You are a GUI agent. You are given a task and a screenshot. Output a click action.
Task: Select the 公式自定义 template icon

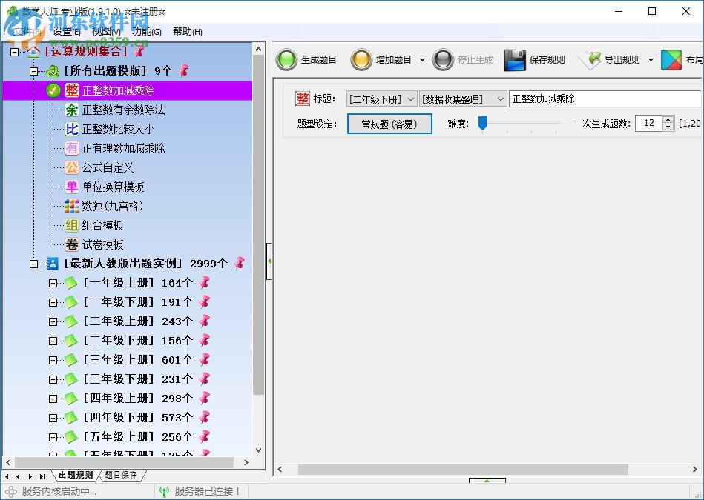click(71, 167)
